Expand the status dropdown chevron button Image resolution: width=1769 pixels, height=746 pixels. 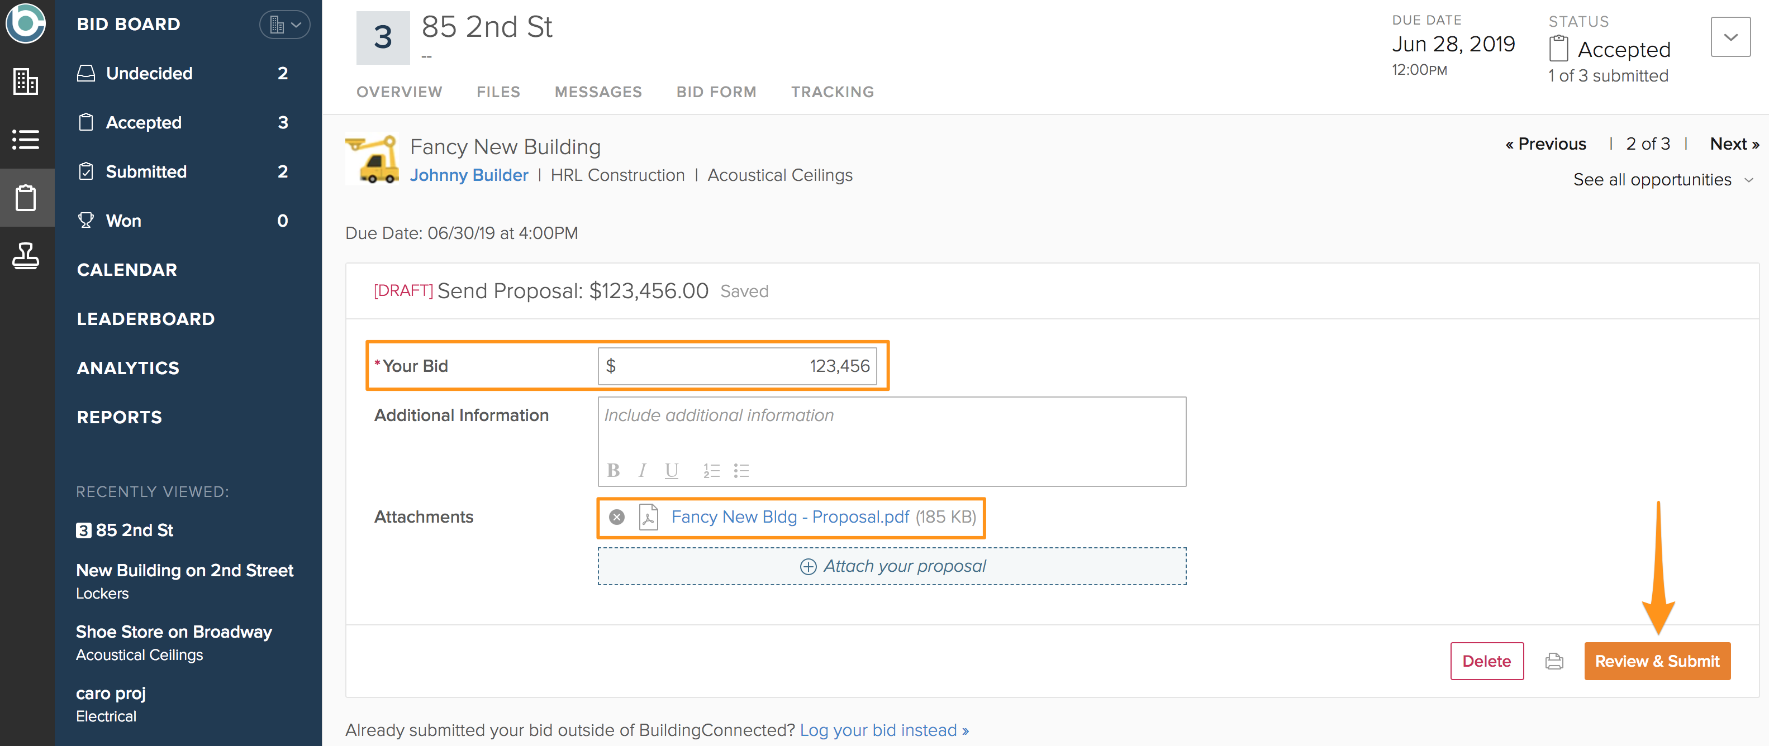(1730, 37)
